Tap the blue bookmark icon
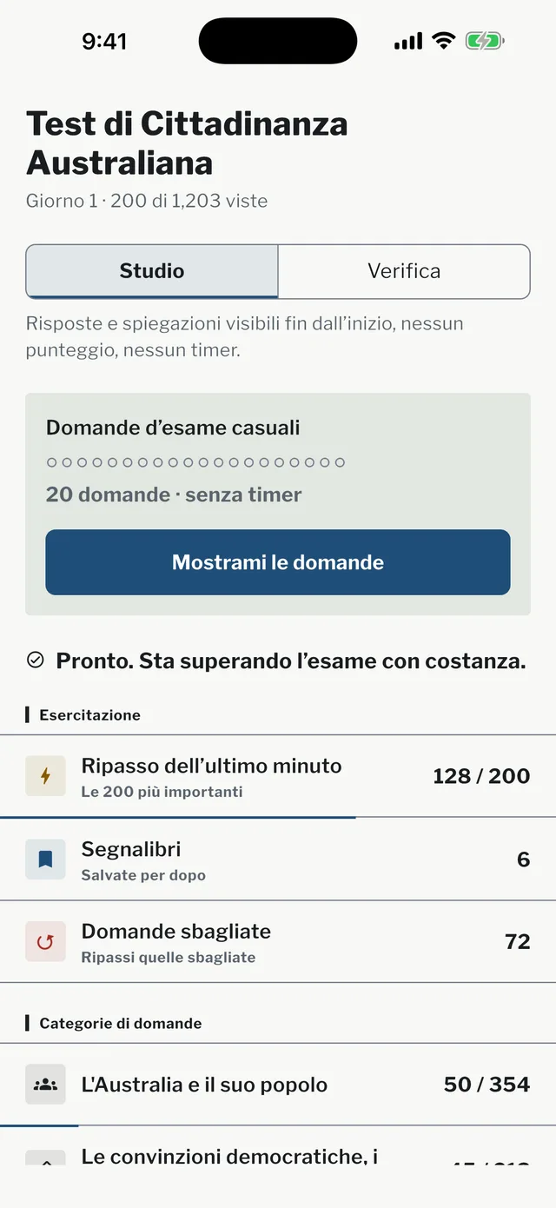This screenshot has width=556, height=1208. pyautogui.click(x=45, y=860)
